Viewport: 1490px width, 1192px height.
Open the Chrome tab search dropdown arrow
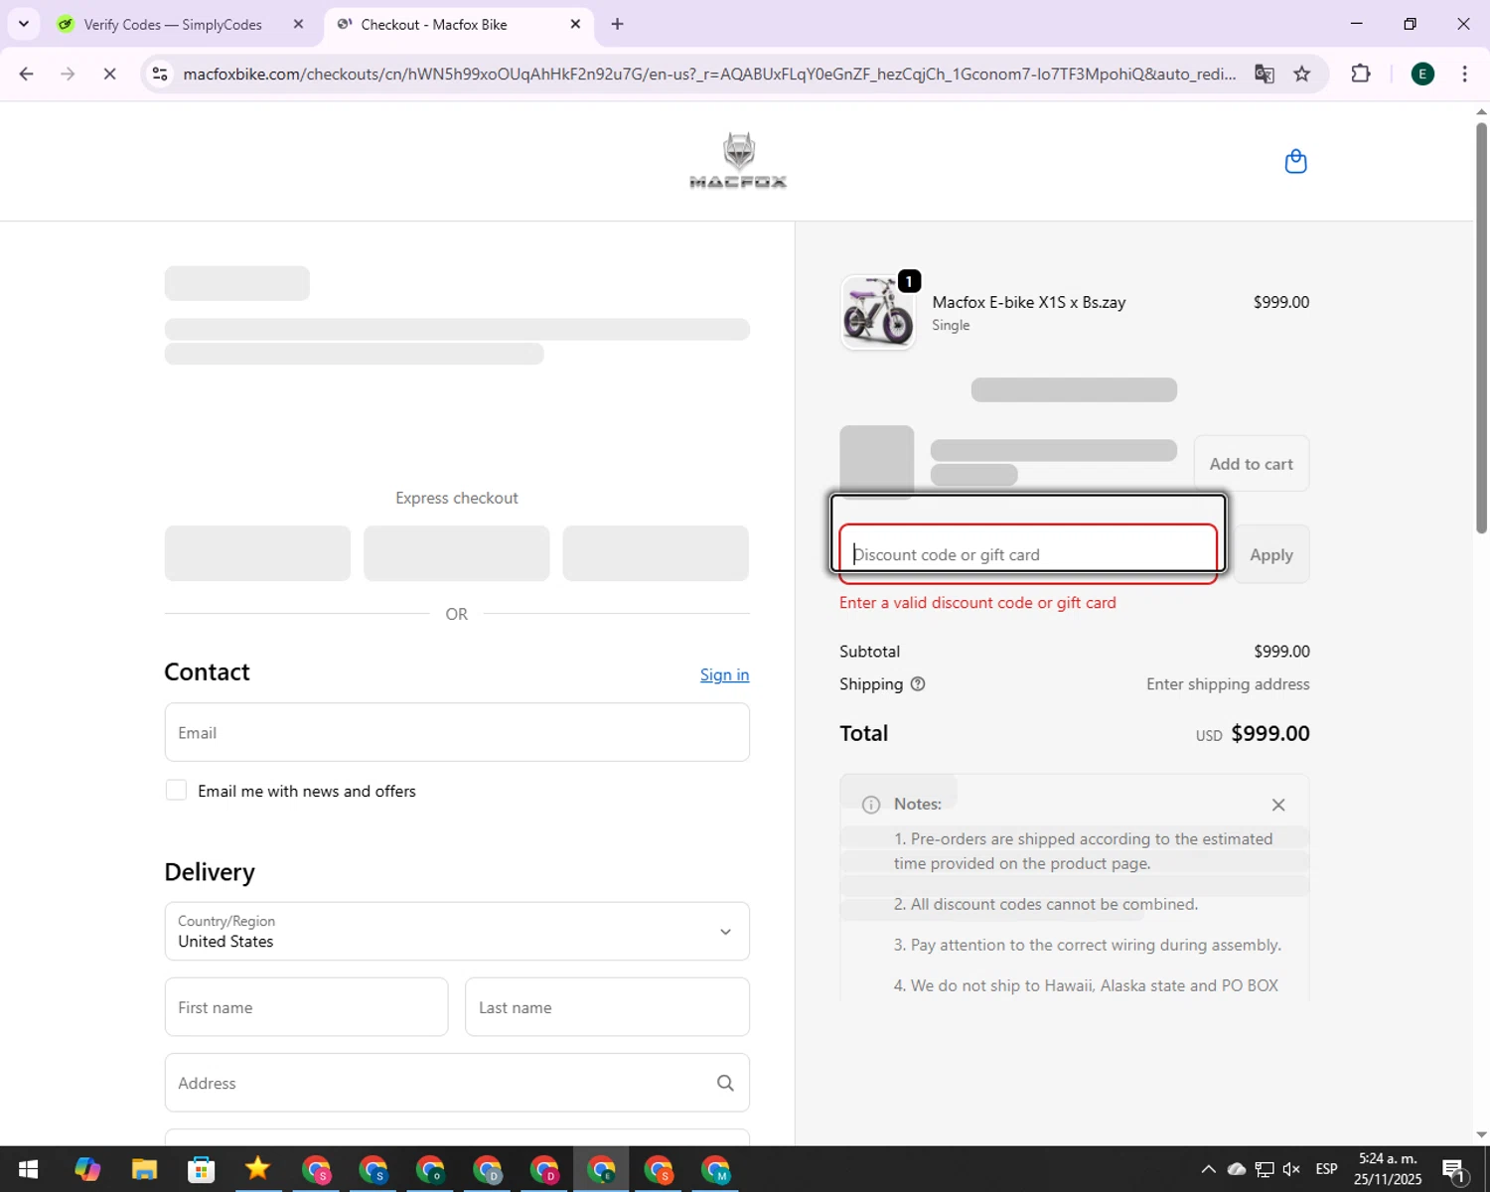(24, 24)
